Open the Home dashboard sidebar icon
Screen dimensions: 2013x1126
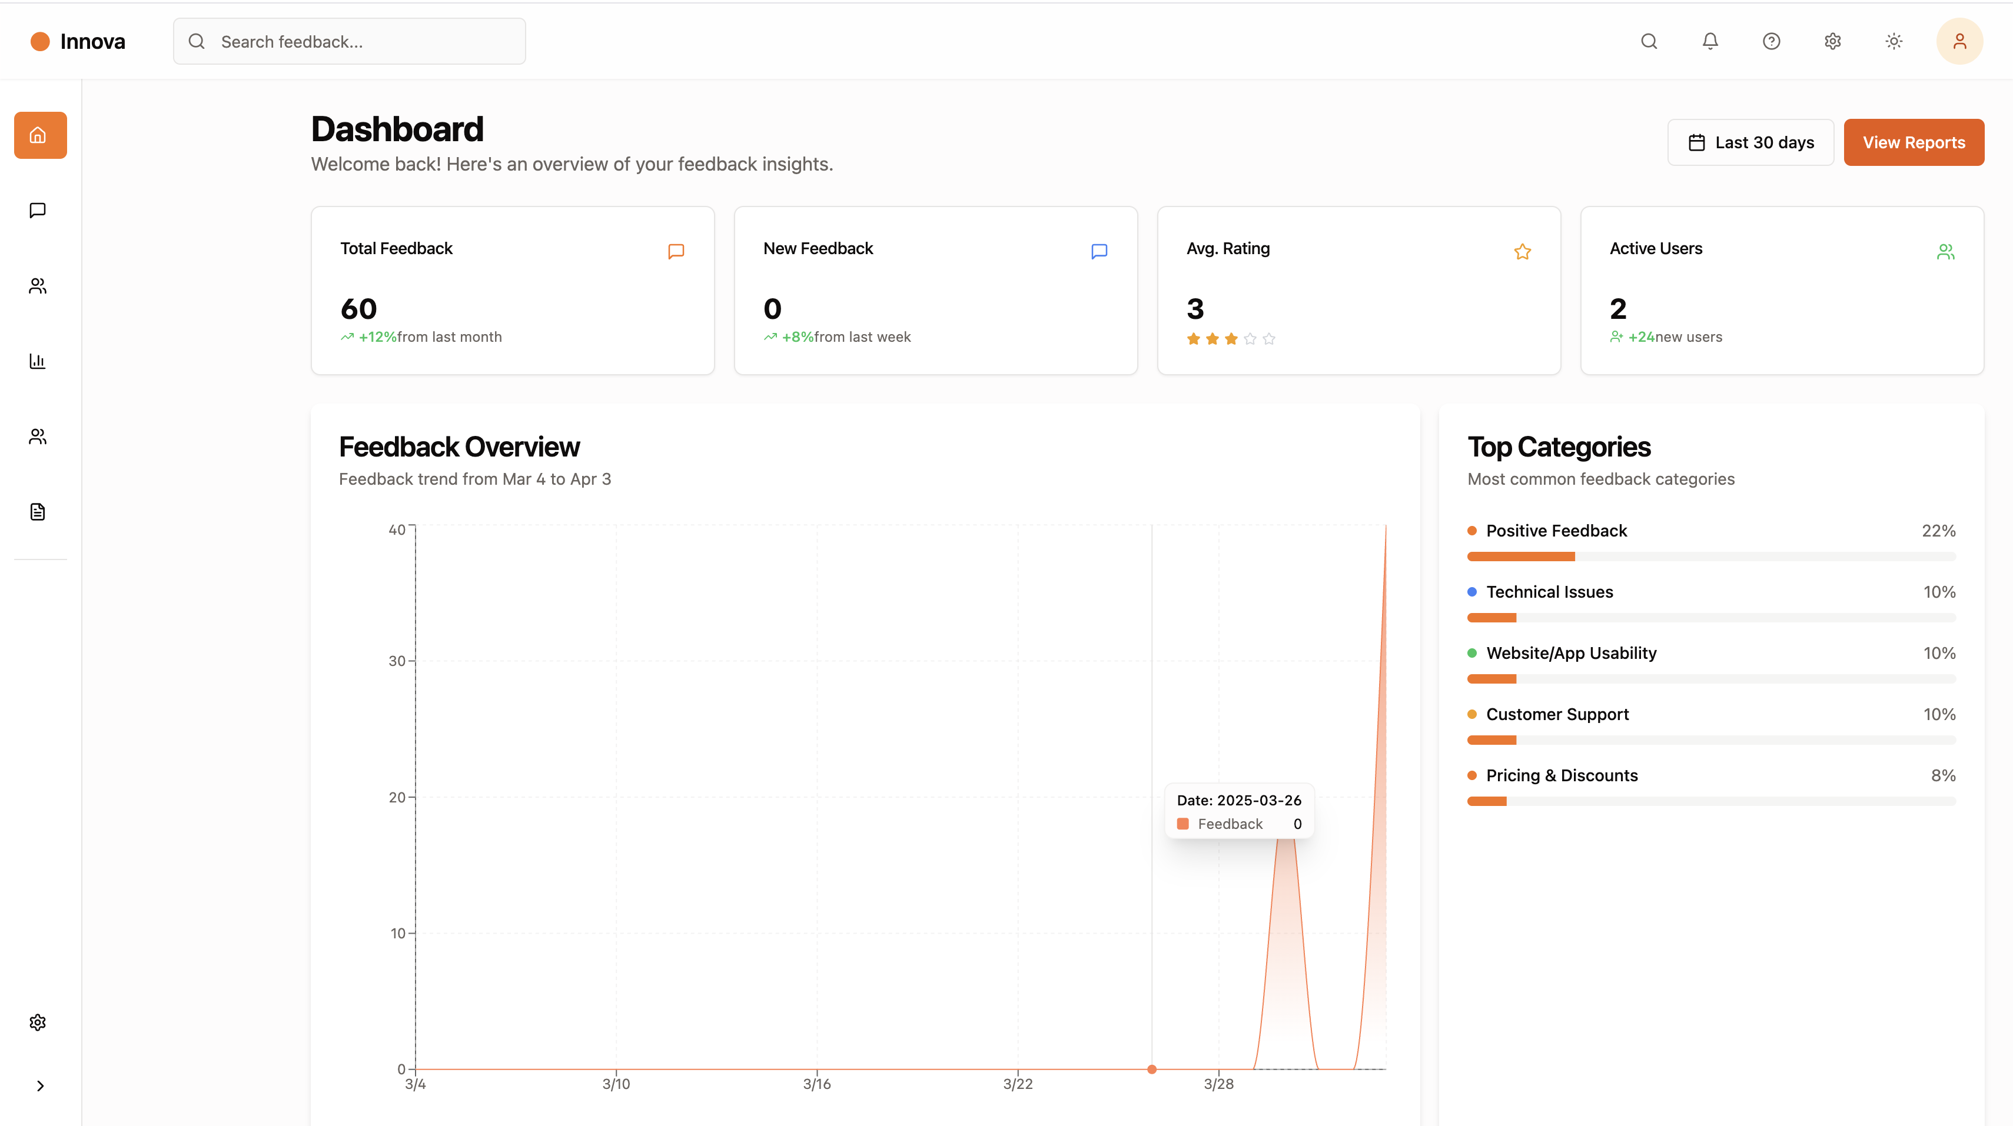40,135
